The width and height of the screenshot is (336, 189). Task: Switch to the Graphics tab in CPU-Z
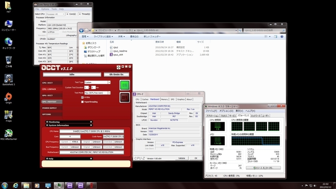181,100
